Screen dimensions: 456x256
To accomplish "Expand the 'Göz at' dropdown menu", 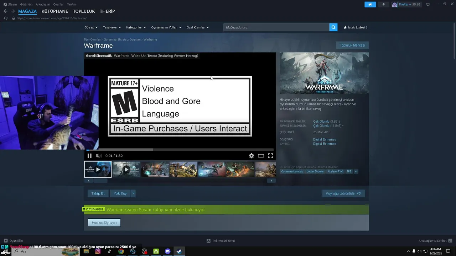I will pyautogui.click(x=91, y=27).
